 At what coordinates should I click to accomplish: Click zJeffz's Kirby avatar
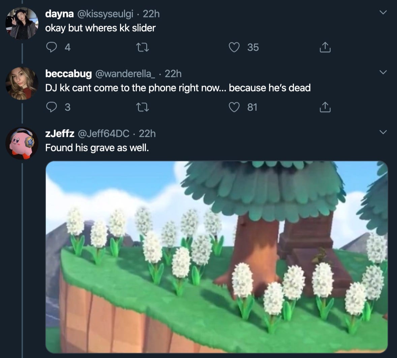22,143
